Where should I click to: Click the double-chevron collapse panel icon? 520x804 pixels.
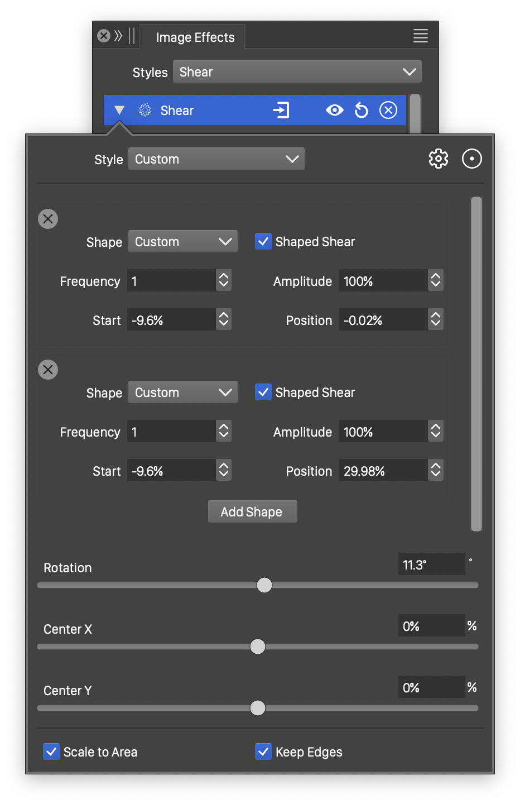[x=118, y=36]
